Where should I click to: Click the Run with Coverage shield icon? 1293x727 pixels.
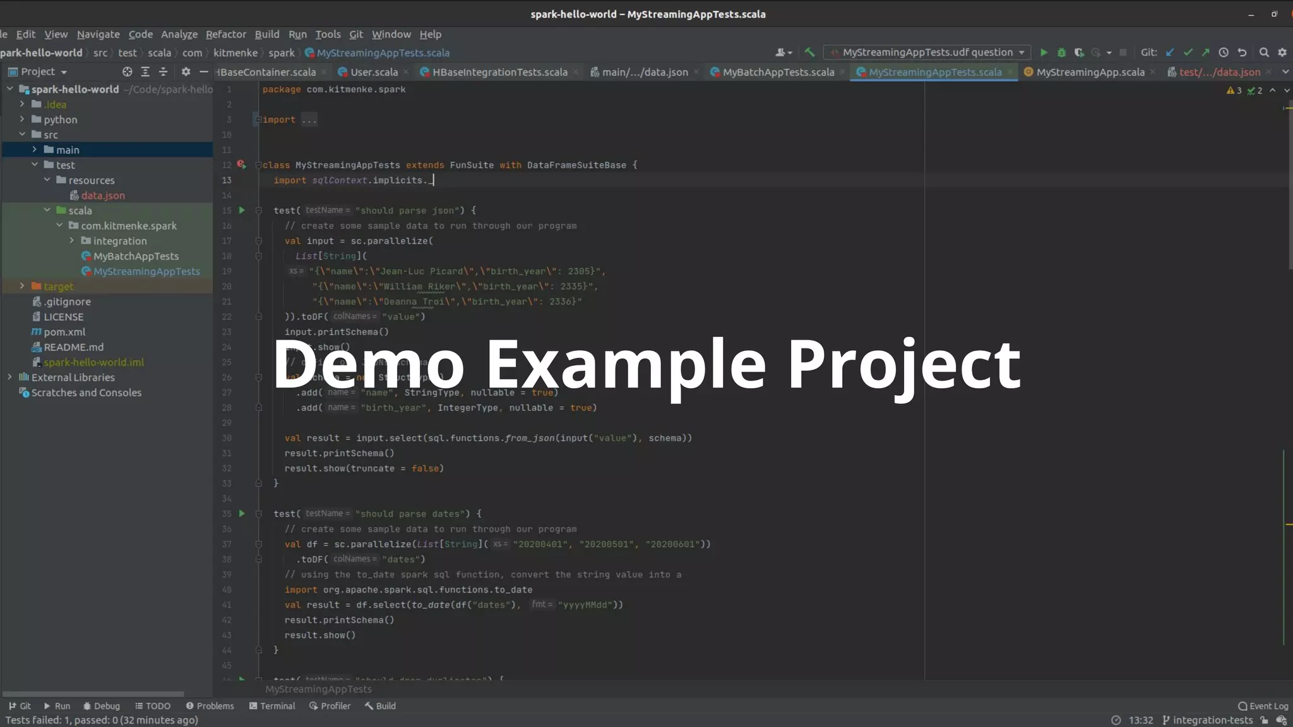pos(1079,52)
